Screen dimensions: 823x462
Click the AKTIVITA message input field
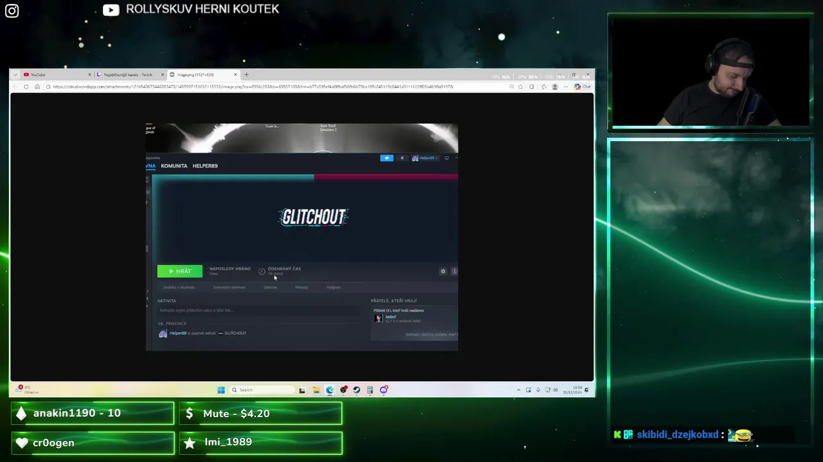pos(258,311)
